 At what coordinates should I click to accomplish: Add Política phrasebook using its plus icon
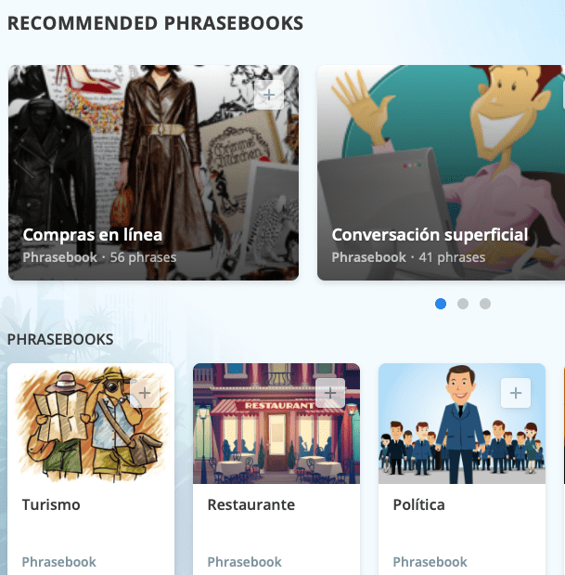(516, 393)
